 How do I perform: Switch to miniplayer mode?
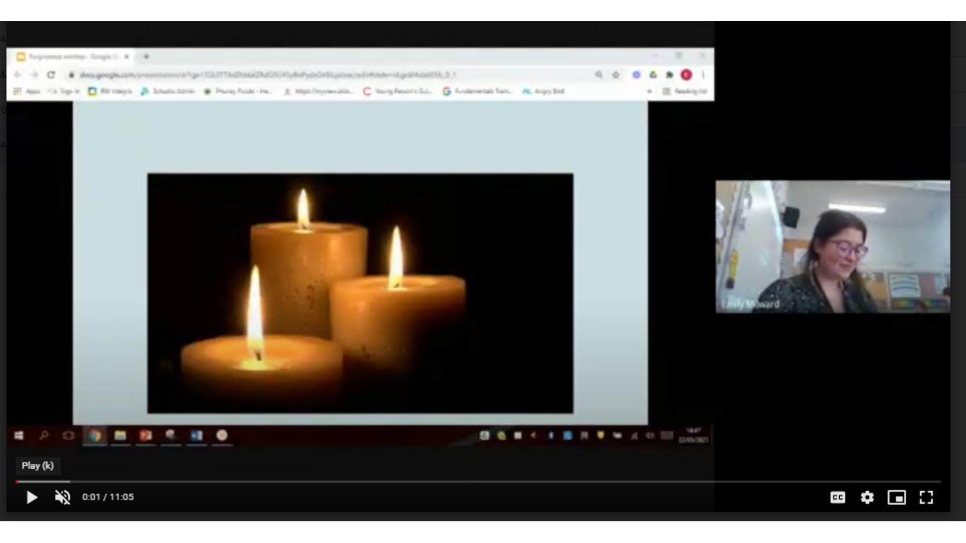coord(897,497)
